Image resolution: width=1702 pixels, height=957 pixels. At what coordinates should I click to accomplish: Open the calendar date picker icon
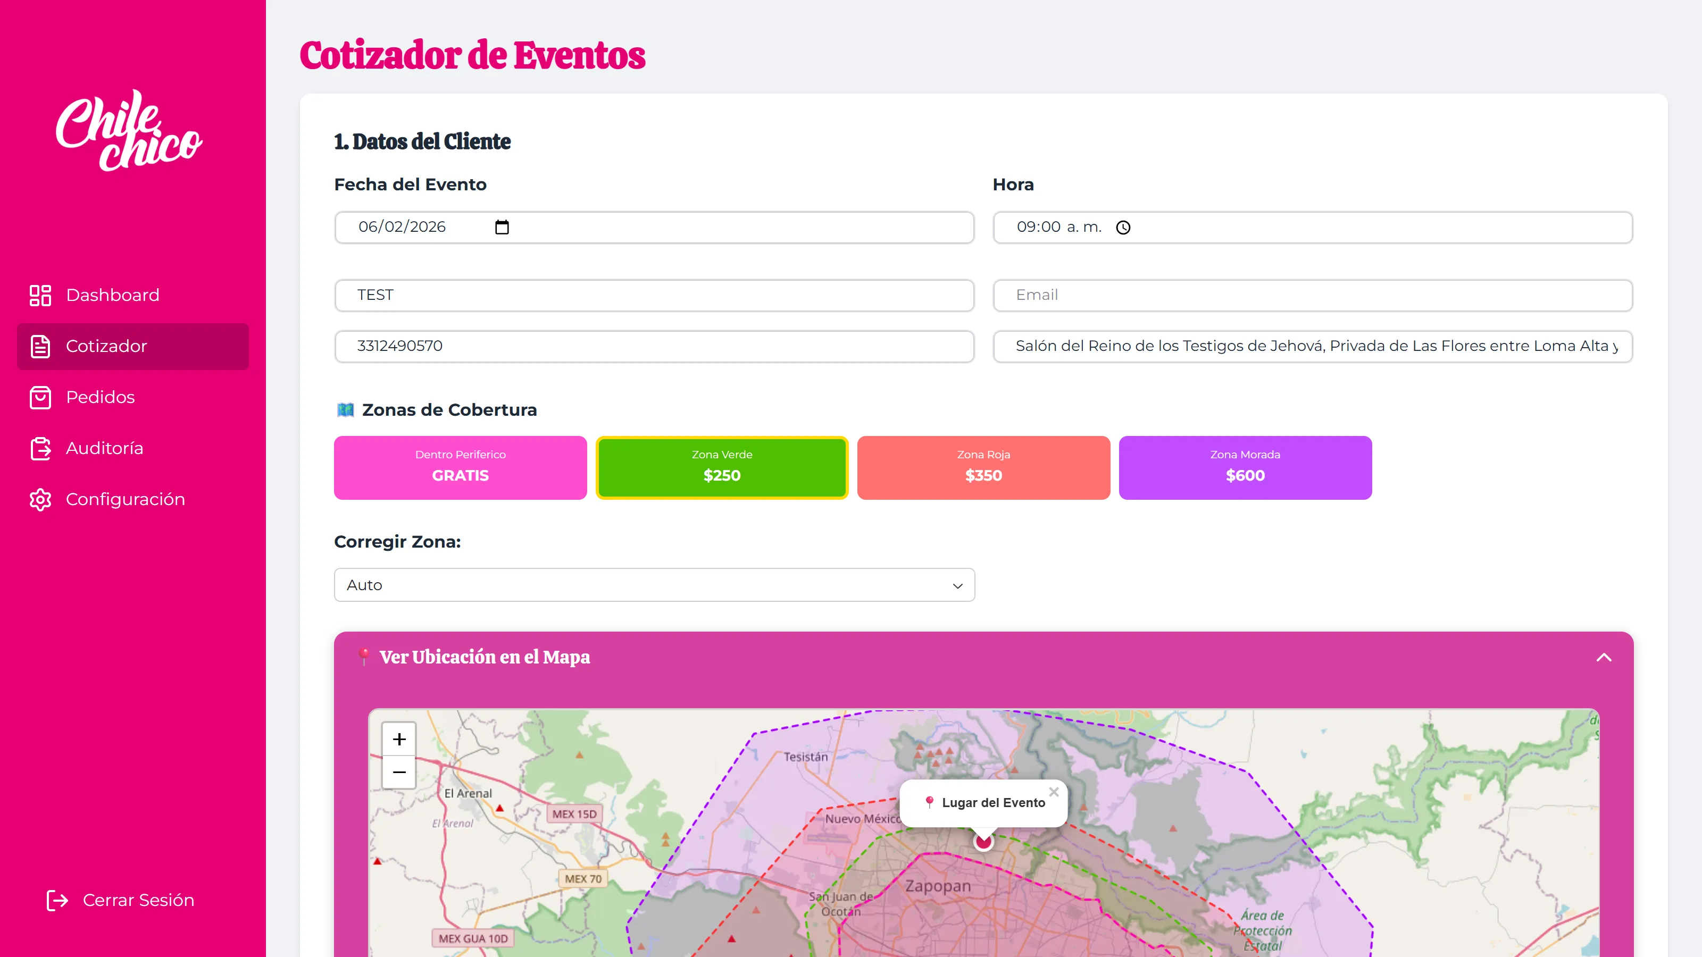click(502, 227)
